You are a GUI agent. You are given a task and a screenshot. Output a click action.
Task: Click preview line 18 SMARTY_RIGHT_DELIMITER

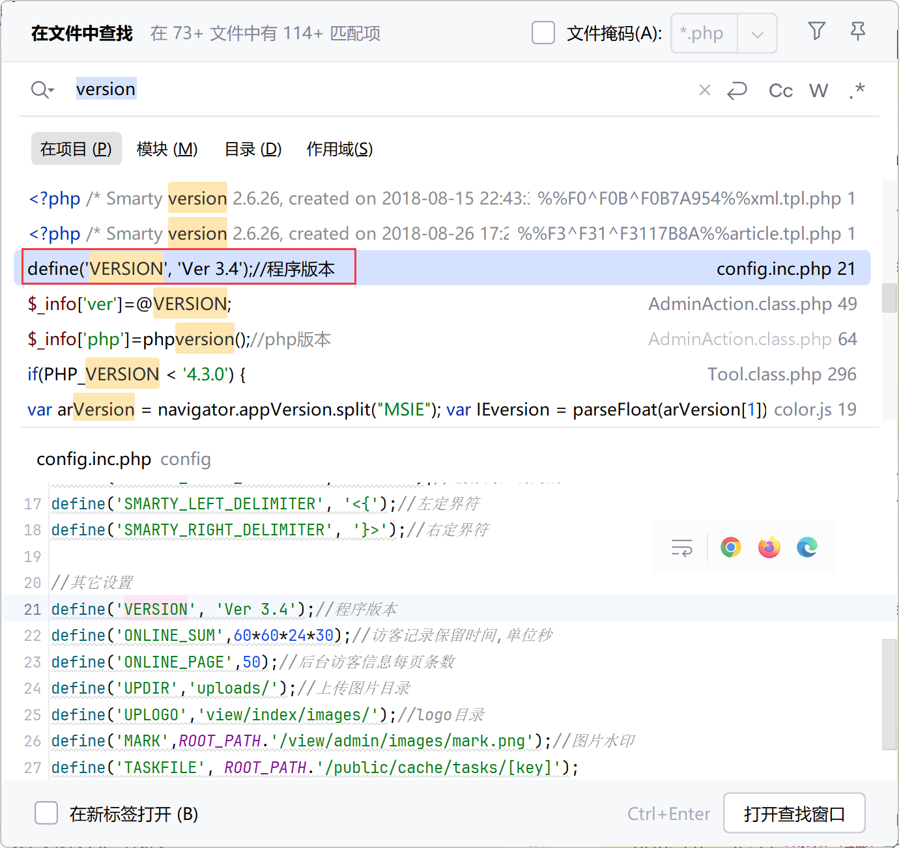pyautogui.click(x=270, y=530)
